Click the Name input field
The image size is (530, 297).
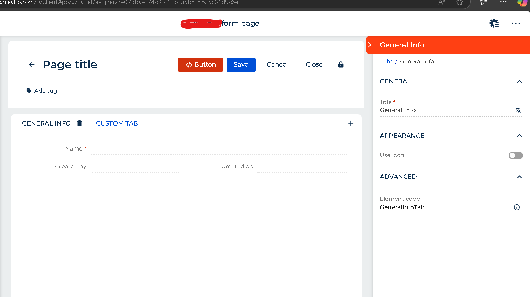(x=219, y=149)
